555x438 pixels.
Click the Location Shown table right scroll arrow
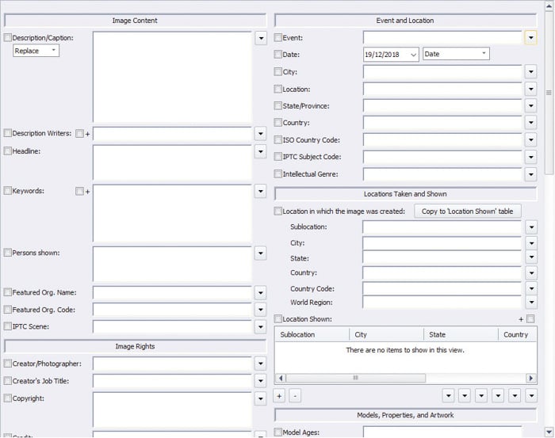click(x=531, y=378)
